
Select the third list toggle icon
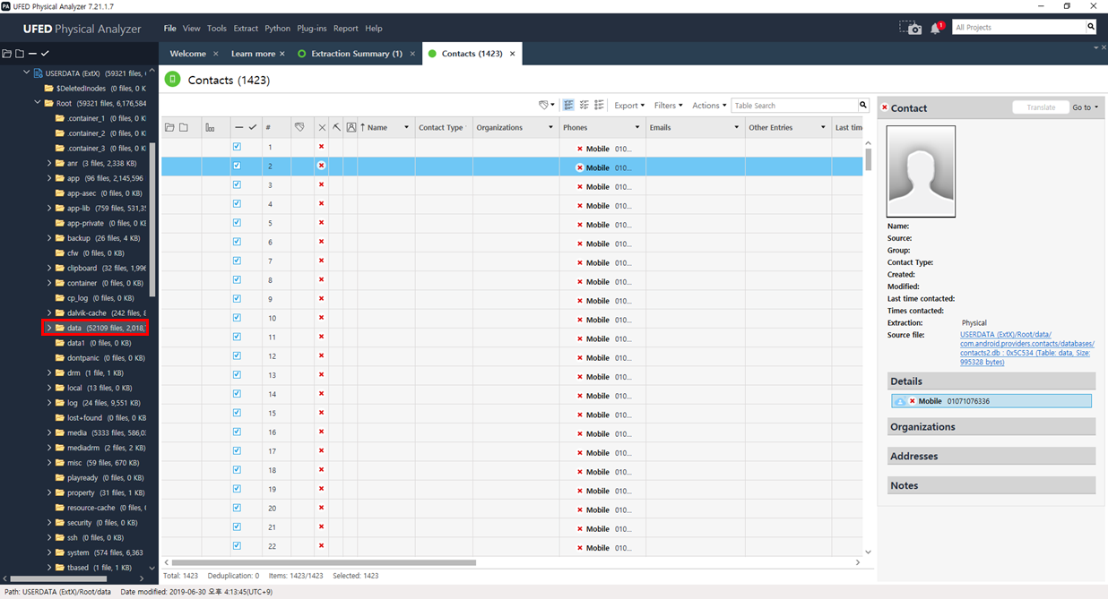(x=599, y=105)
